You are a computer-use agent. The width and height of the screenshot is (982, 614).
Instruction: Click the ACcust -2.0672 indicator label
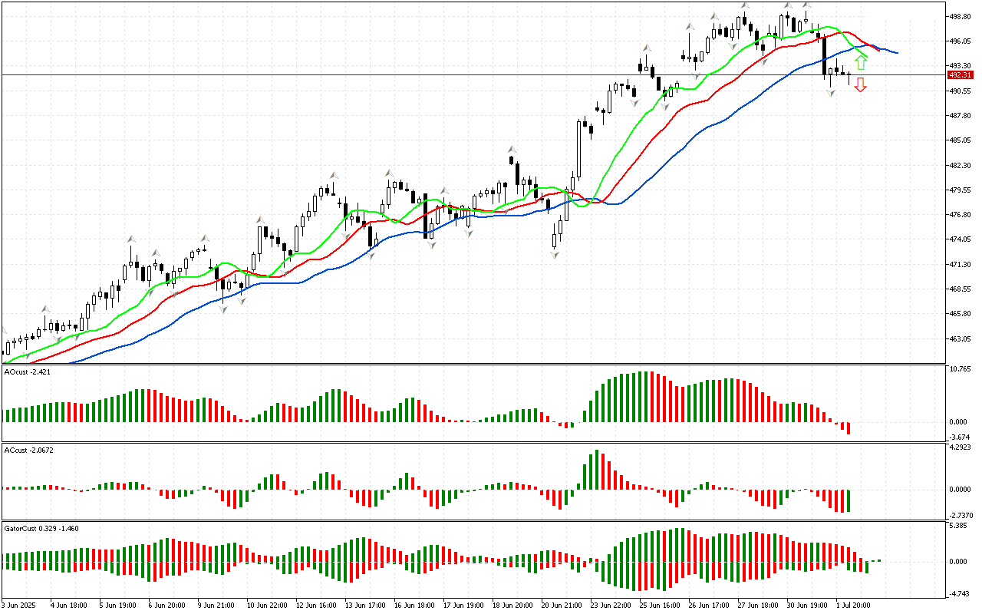(x=30, y=450)
